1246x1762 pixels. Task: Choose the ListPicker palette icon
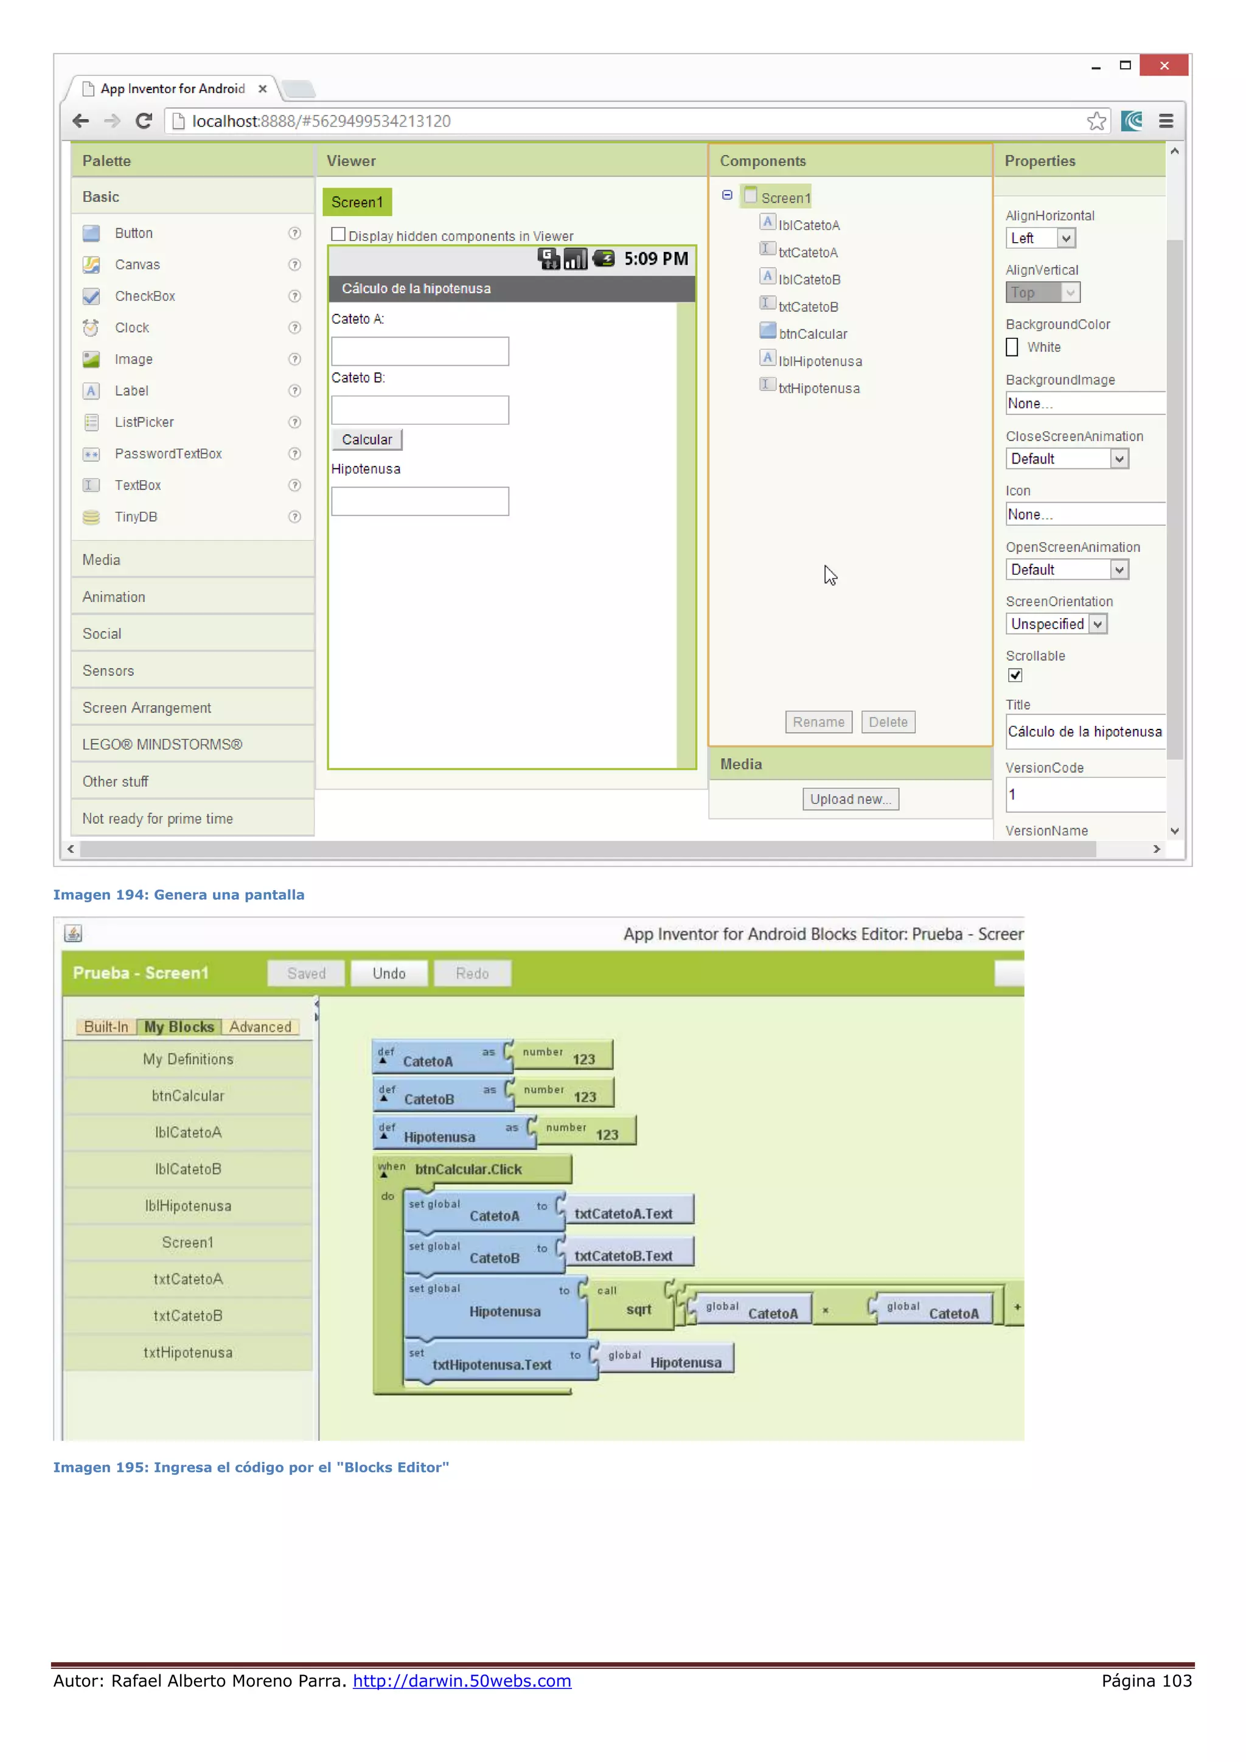tap(91, 422)
